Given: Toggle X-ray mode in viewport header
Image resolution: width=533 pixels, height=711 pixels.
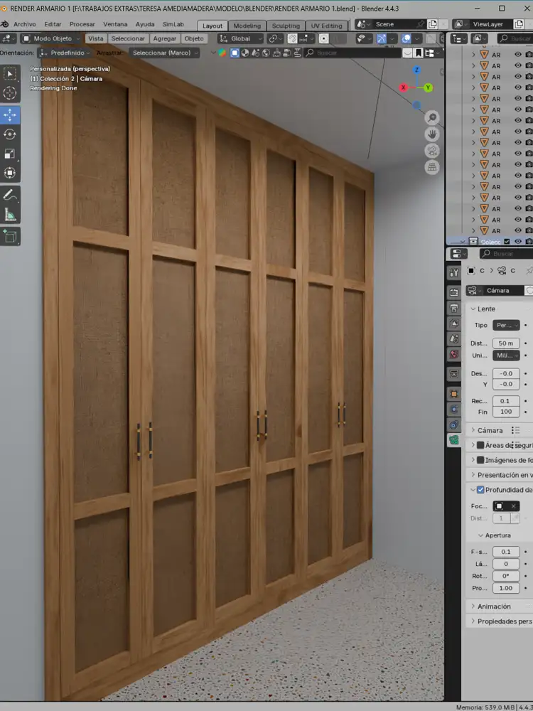Looking at the screenshot, I should (431, 38).
